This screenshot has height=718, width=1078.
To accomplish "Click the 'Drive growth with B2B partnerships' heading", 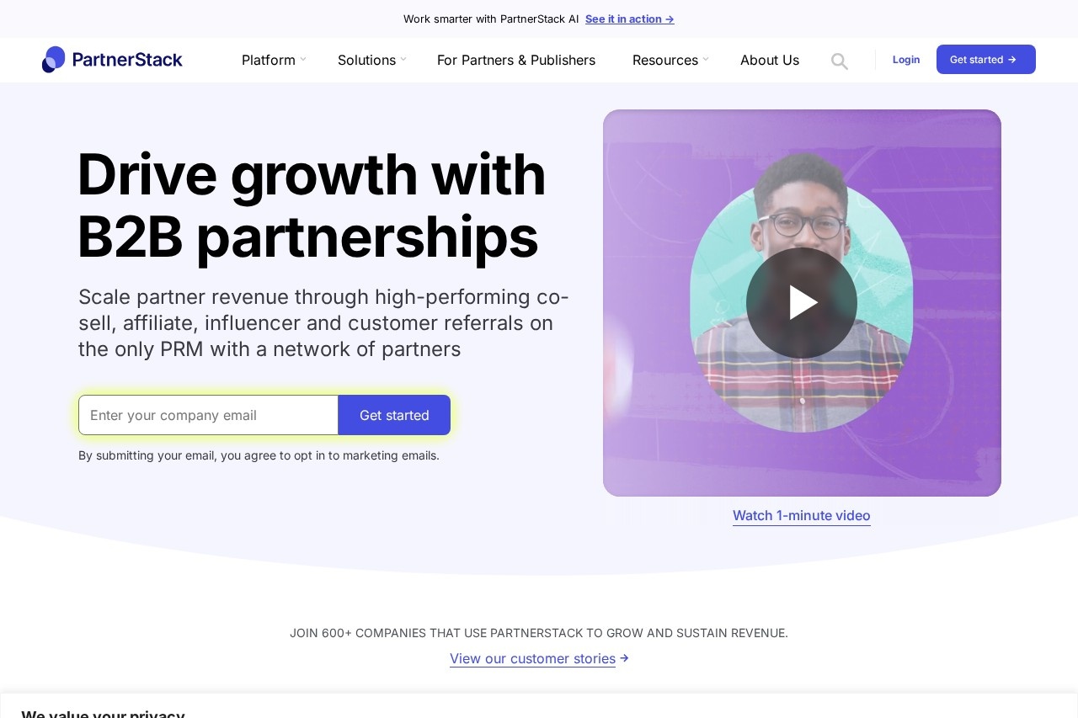I will pyautogui.click(x=312, y=205).
